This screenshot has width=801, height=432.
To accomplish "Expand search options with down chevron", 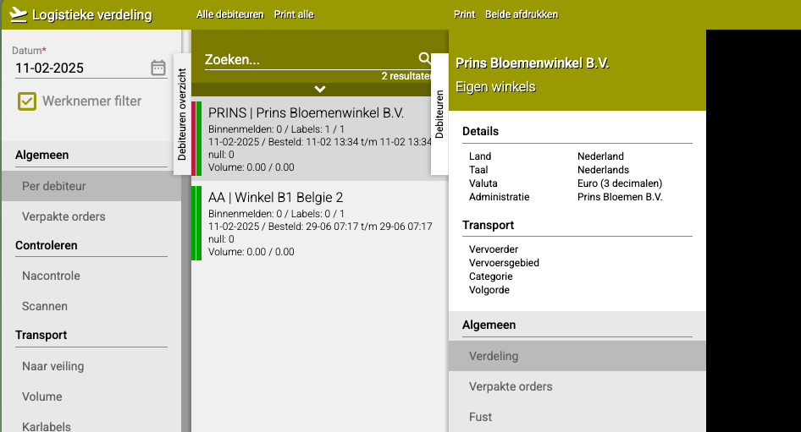I will (x=320, y=90).
